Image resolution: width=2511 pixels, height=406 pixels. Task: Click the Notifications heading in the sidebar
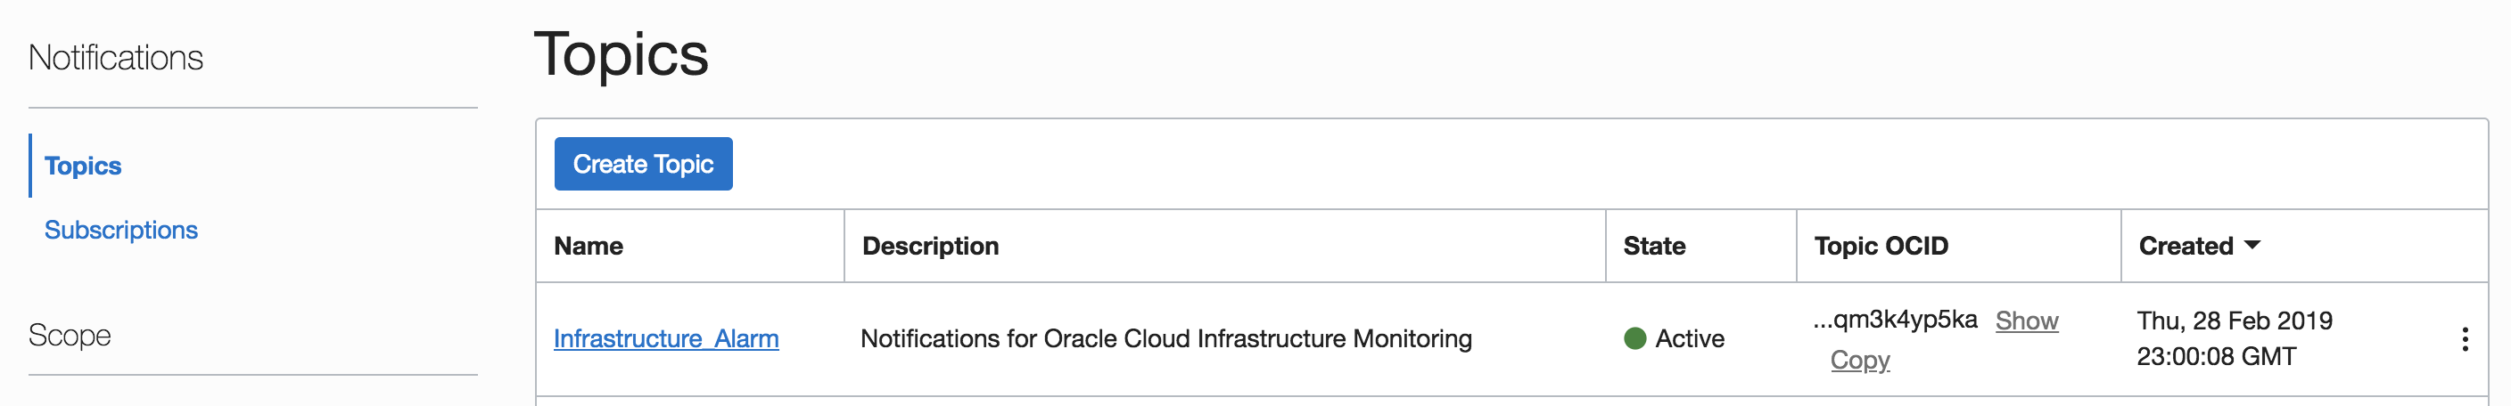click(116, 59)
